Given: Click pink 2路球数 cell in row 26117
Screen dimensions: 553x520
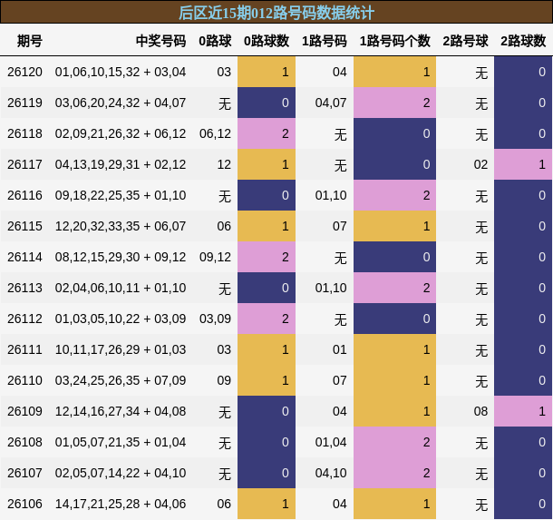Looking at the screenshot, I should pyautogui.click(x=523, y=164).
